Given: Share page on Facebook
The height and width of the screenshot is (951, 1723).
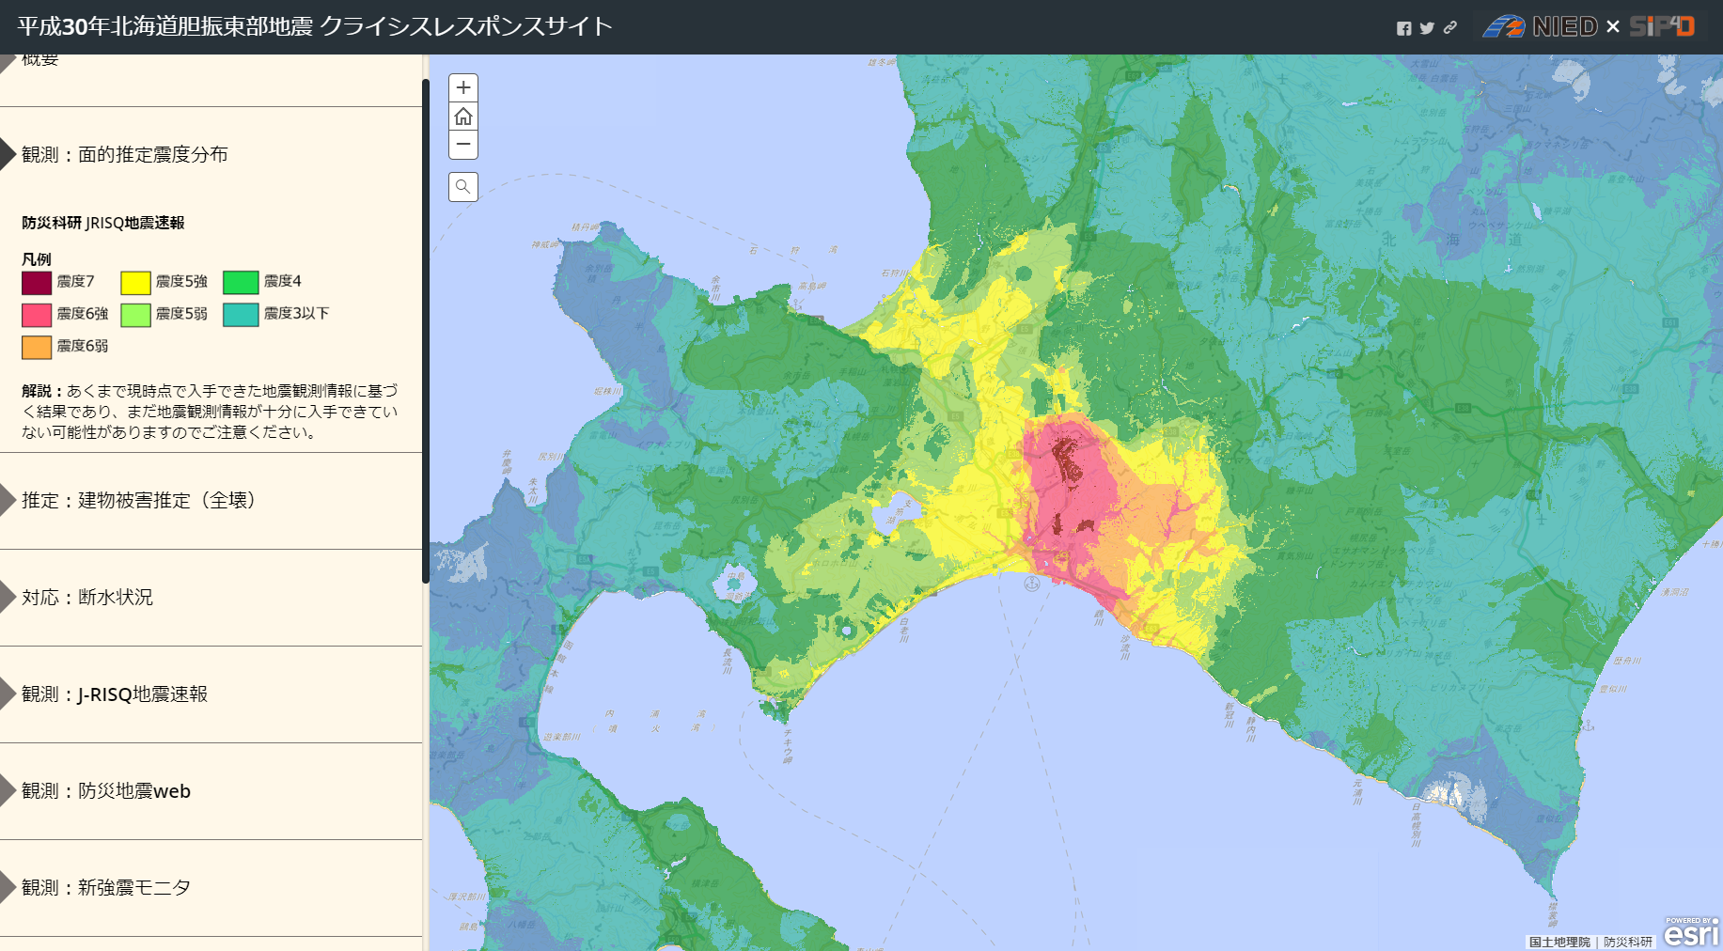Looking at the screenshot, I should [1403, 28].
